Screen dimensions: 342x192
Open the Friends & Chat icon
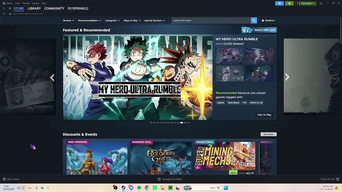pyautogui.click(x=338, y=179)
